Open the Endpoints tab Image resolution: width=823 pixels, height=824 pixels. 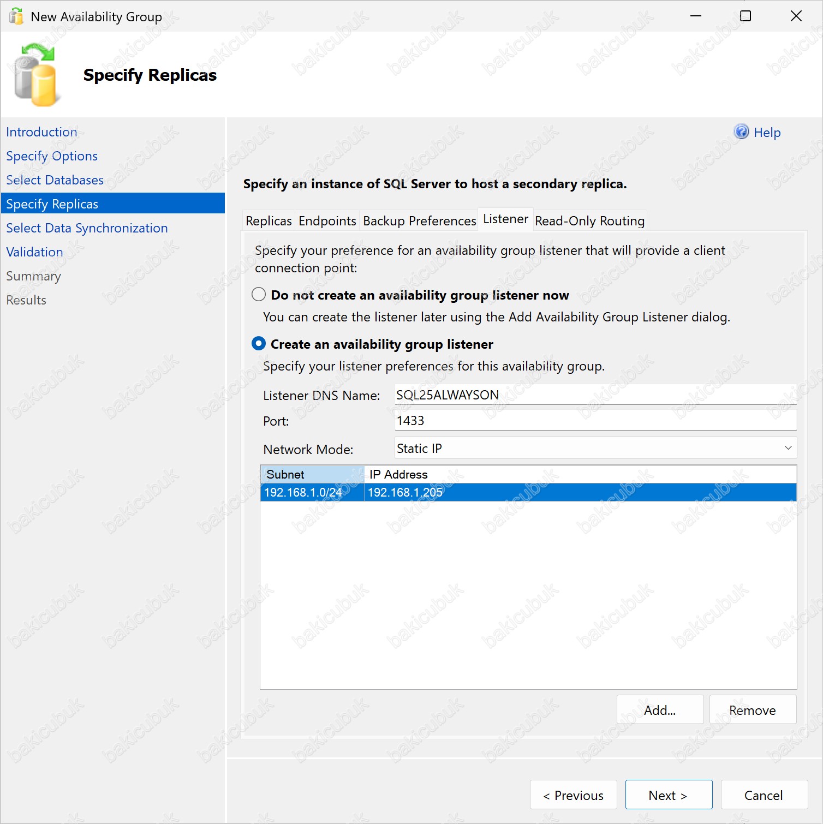click(x=327, y=221)
